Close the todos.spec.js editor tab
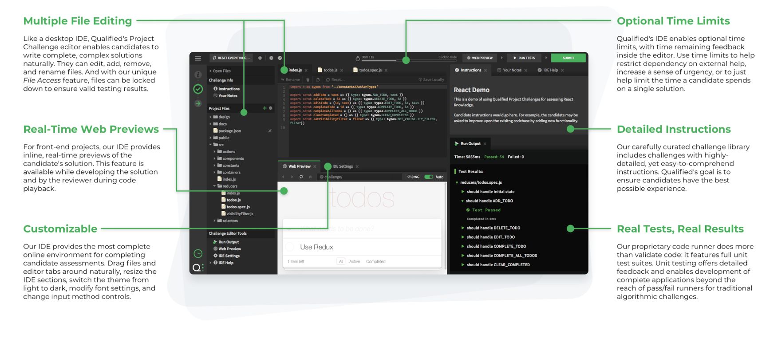 point(386,71)
